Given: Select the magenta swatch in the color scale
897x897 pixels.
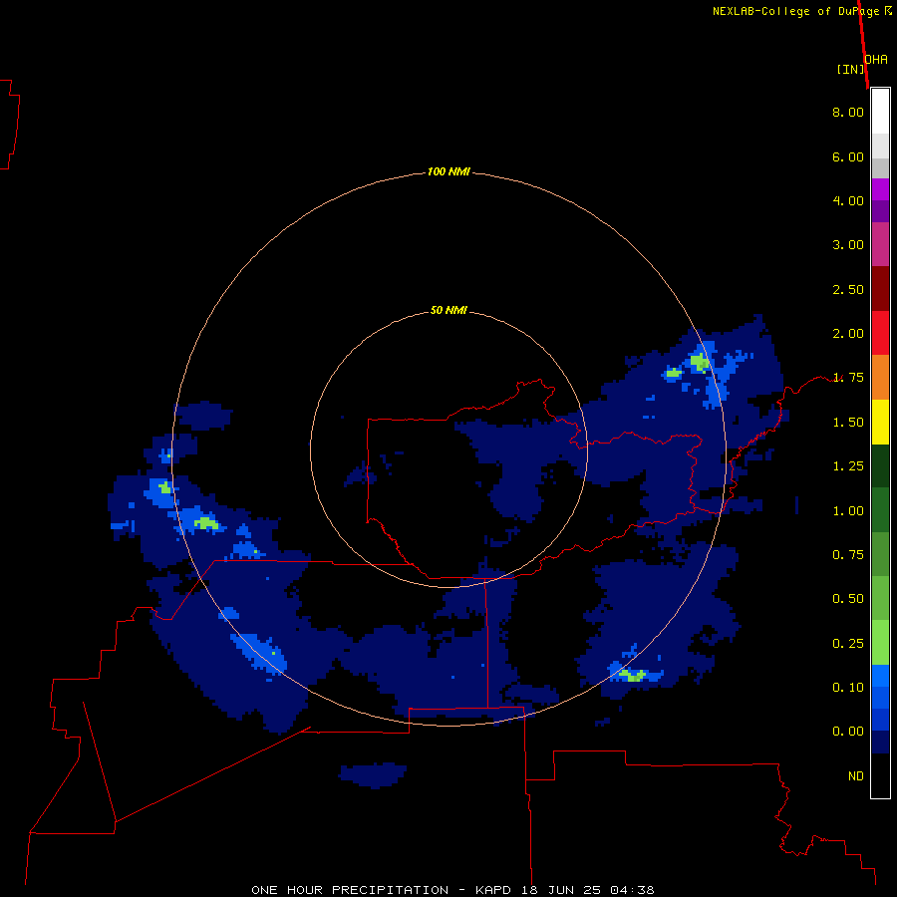Looking at the screenshot, I should [x=880, y=189].
